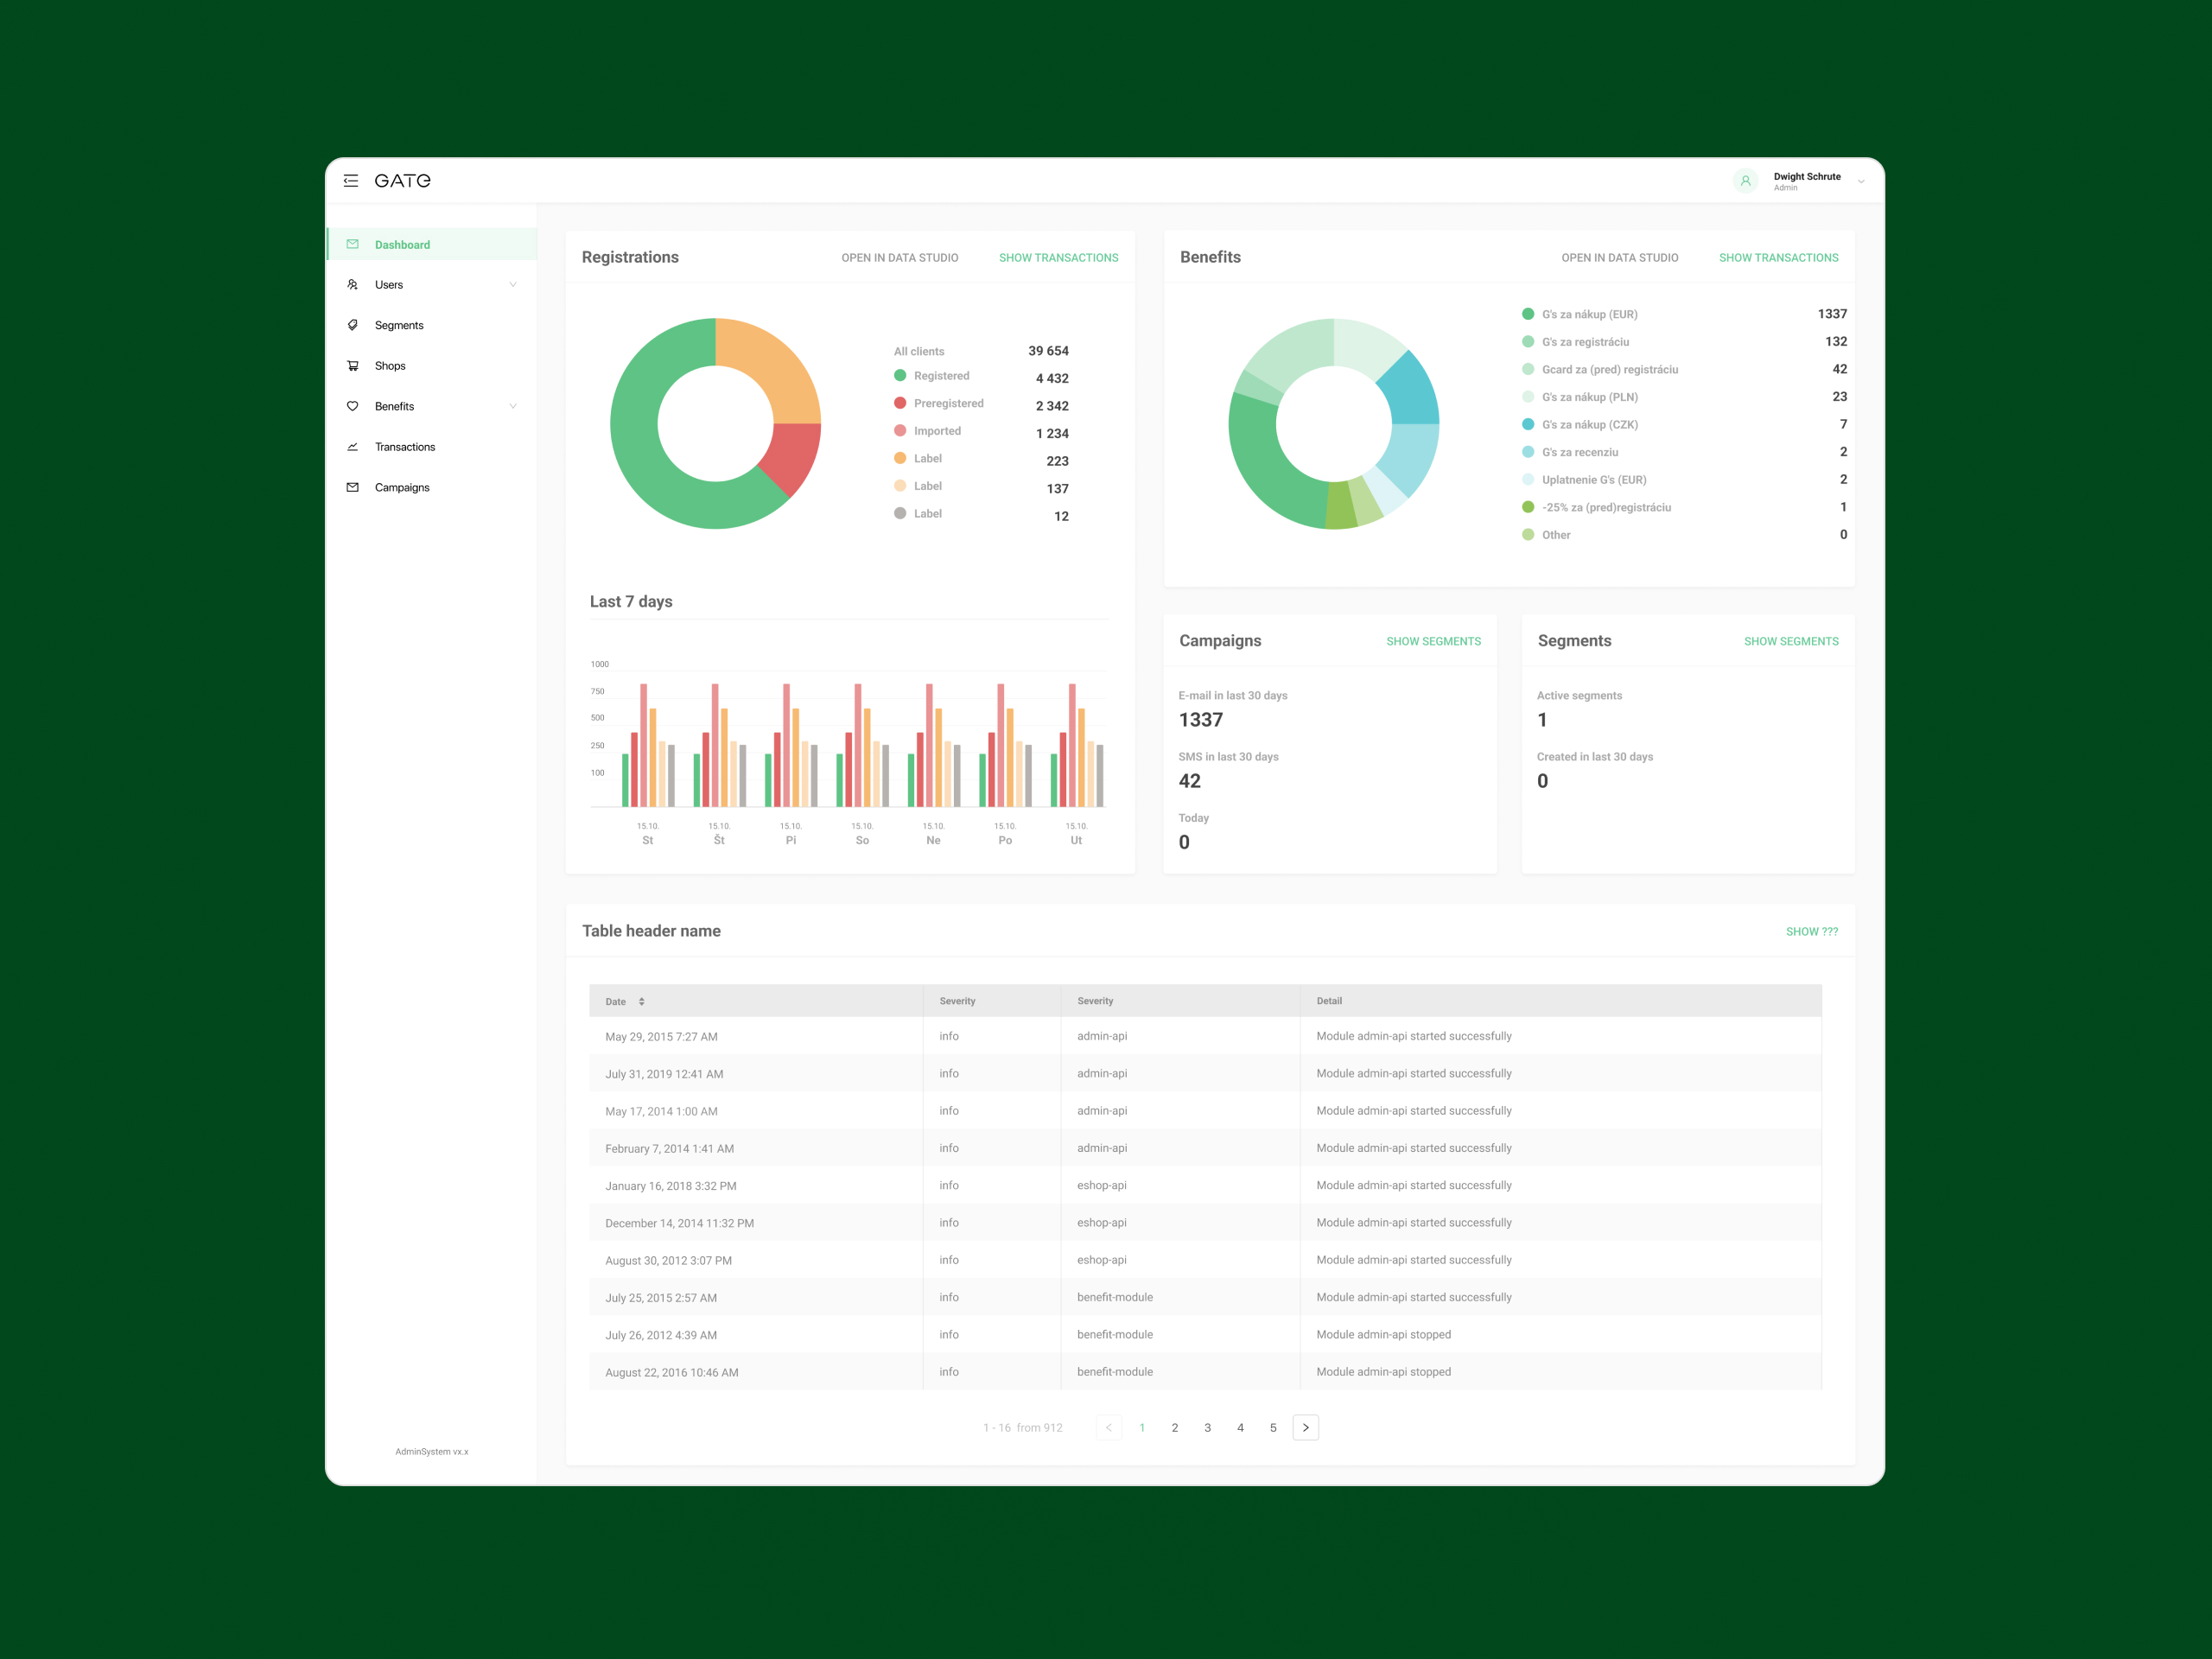Click the Benefits heart icon
Screen dimensions: 2212x1659
(x=352, y=406)
